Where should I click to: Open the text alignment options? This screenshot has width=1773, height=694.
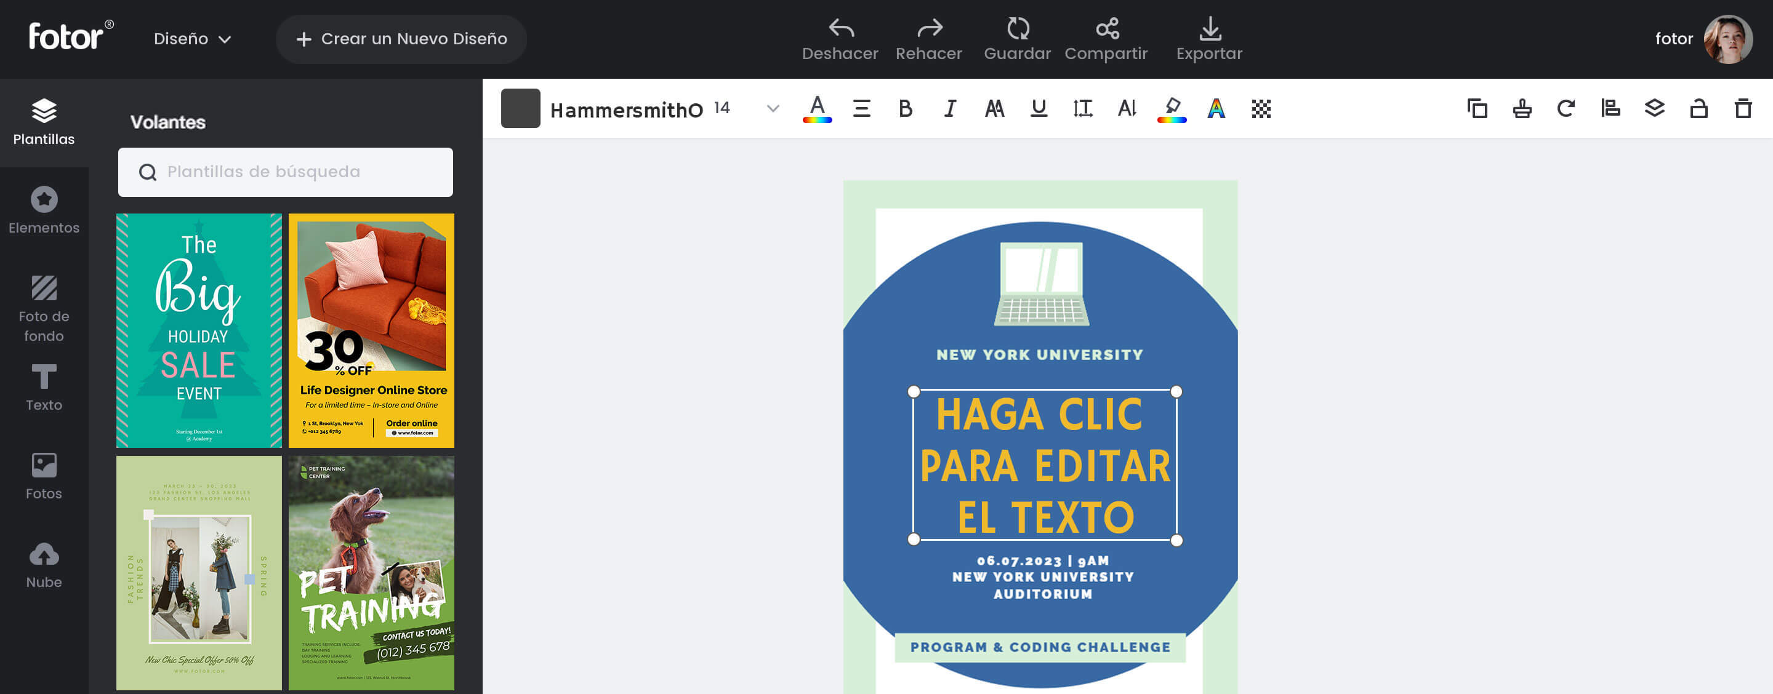(x=861, y=108)
